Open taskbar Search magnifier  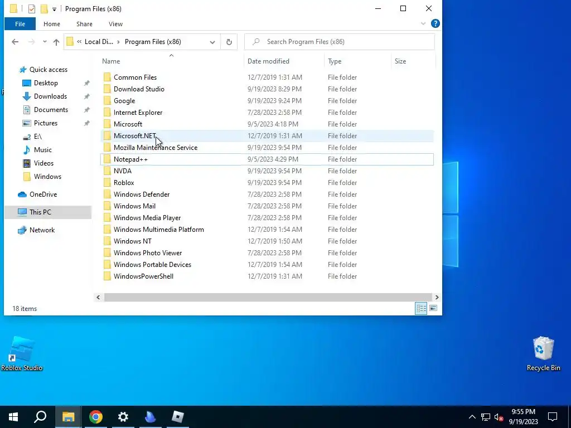tap(40, 417)
